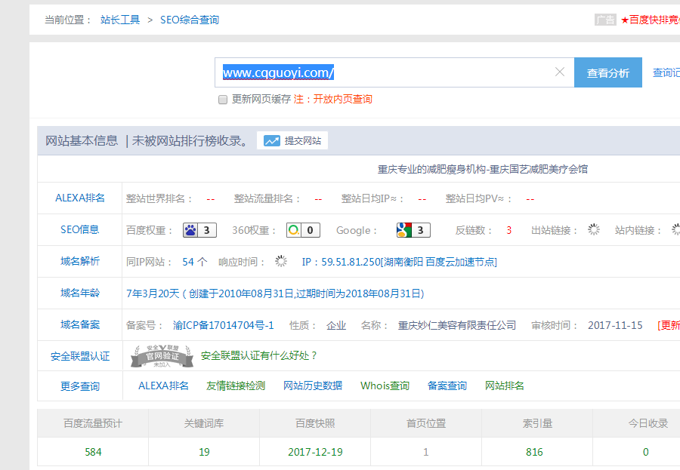Click the 广告 label tag
The height and width of the screenshot is (470, 680).
(605, 20)
